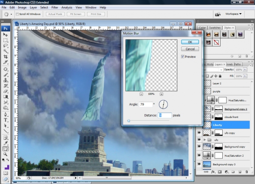
Task: Open the Styles panel options menu
Action: (251, 29)
